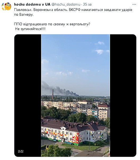Open the tweet via the 35 хв timestamp

pos(87,4)
